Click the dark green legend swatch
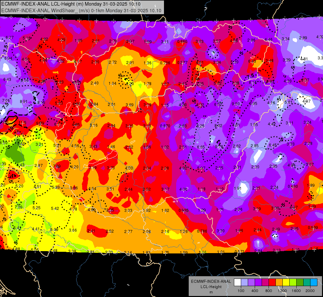323x297 pixels. [300, 282]
